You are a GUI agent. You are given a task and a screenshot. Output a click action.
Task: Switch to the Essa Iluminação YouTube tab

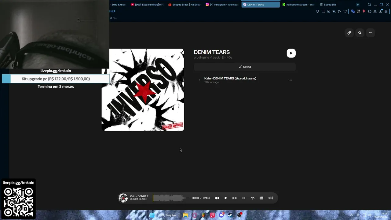[x=147, y=5]
